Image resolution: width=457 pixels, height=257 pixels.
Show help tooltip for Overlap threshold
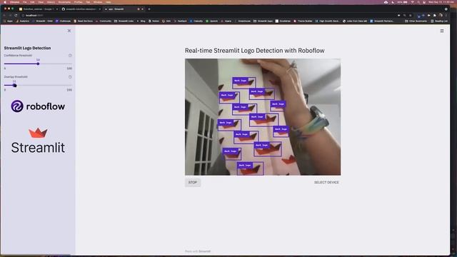70,77
